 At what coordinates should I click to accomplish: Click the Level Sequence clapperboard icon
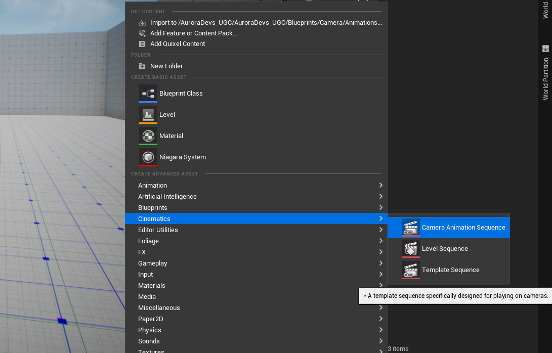click(x=411, y=249)
